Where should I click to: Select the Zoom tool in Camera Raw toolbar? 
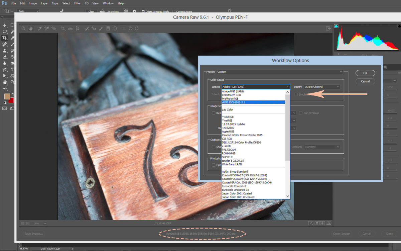(x=23, y=29)
